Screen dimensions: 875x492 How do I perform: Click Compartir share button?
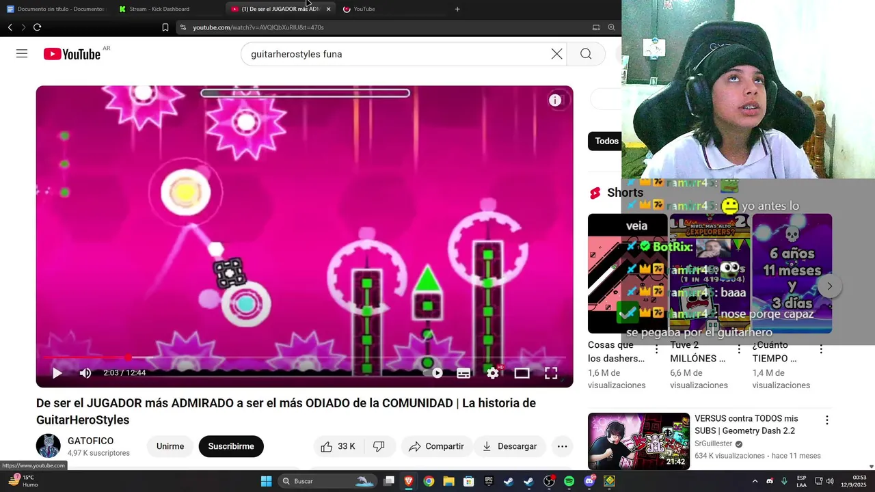(x=436, y=446)
